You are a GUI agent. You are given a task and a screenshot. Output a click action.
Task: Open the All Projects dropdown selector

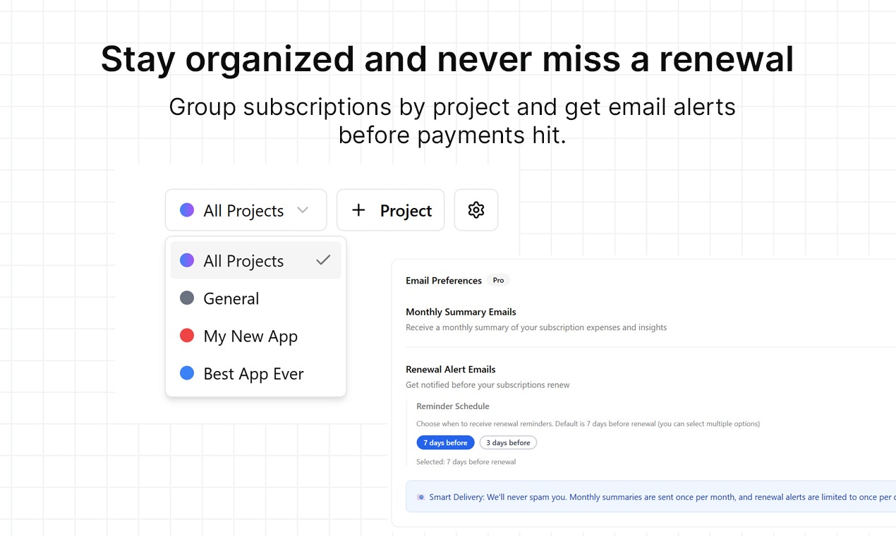(246, 210)
